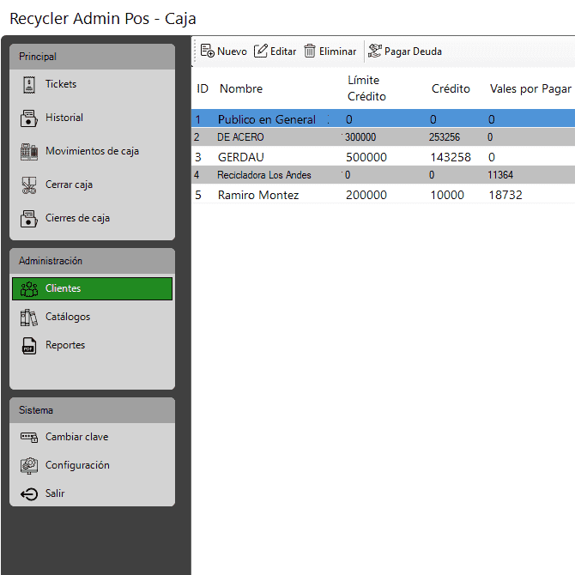Click the Catálogos books icon
Screen dimensions: 575x575
(29, 318)
